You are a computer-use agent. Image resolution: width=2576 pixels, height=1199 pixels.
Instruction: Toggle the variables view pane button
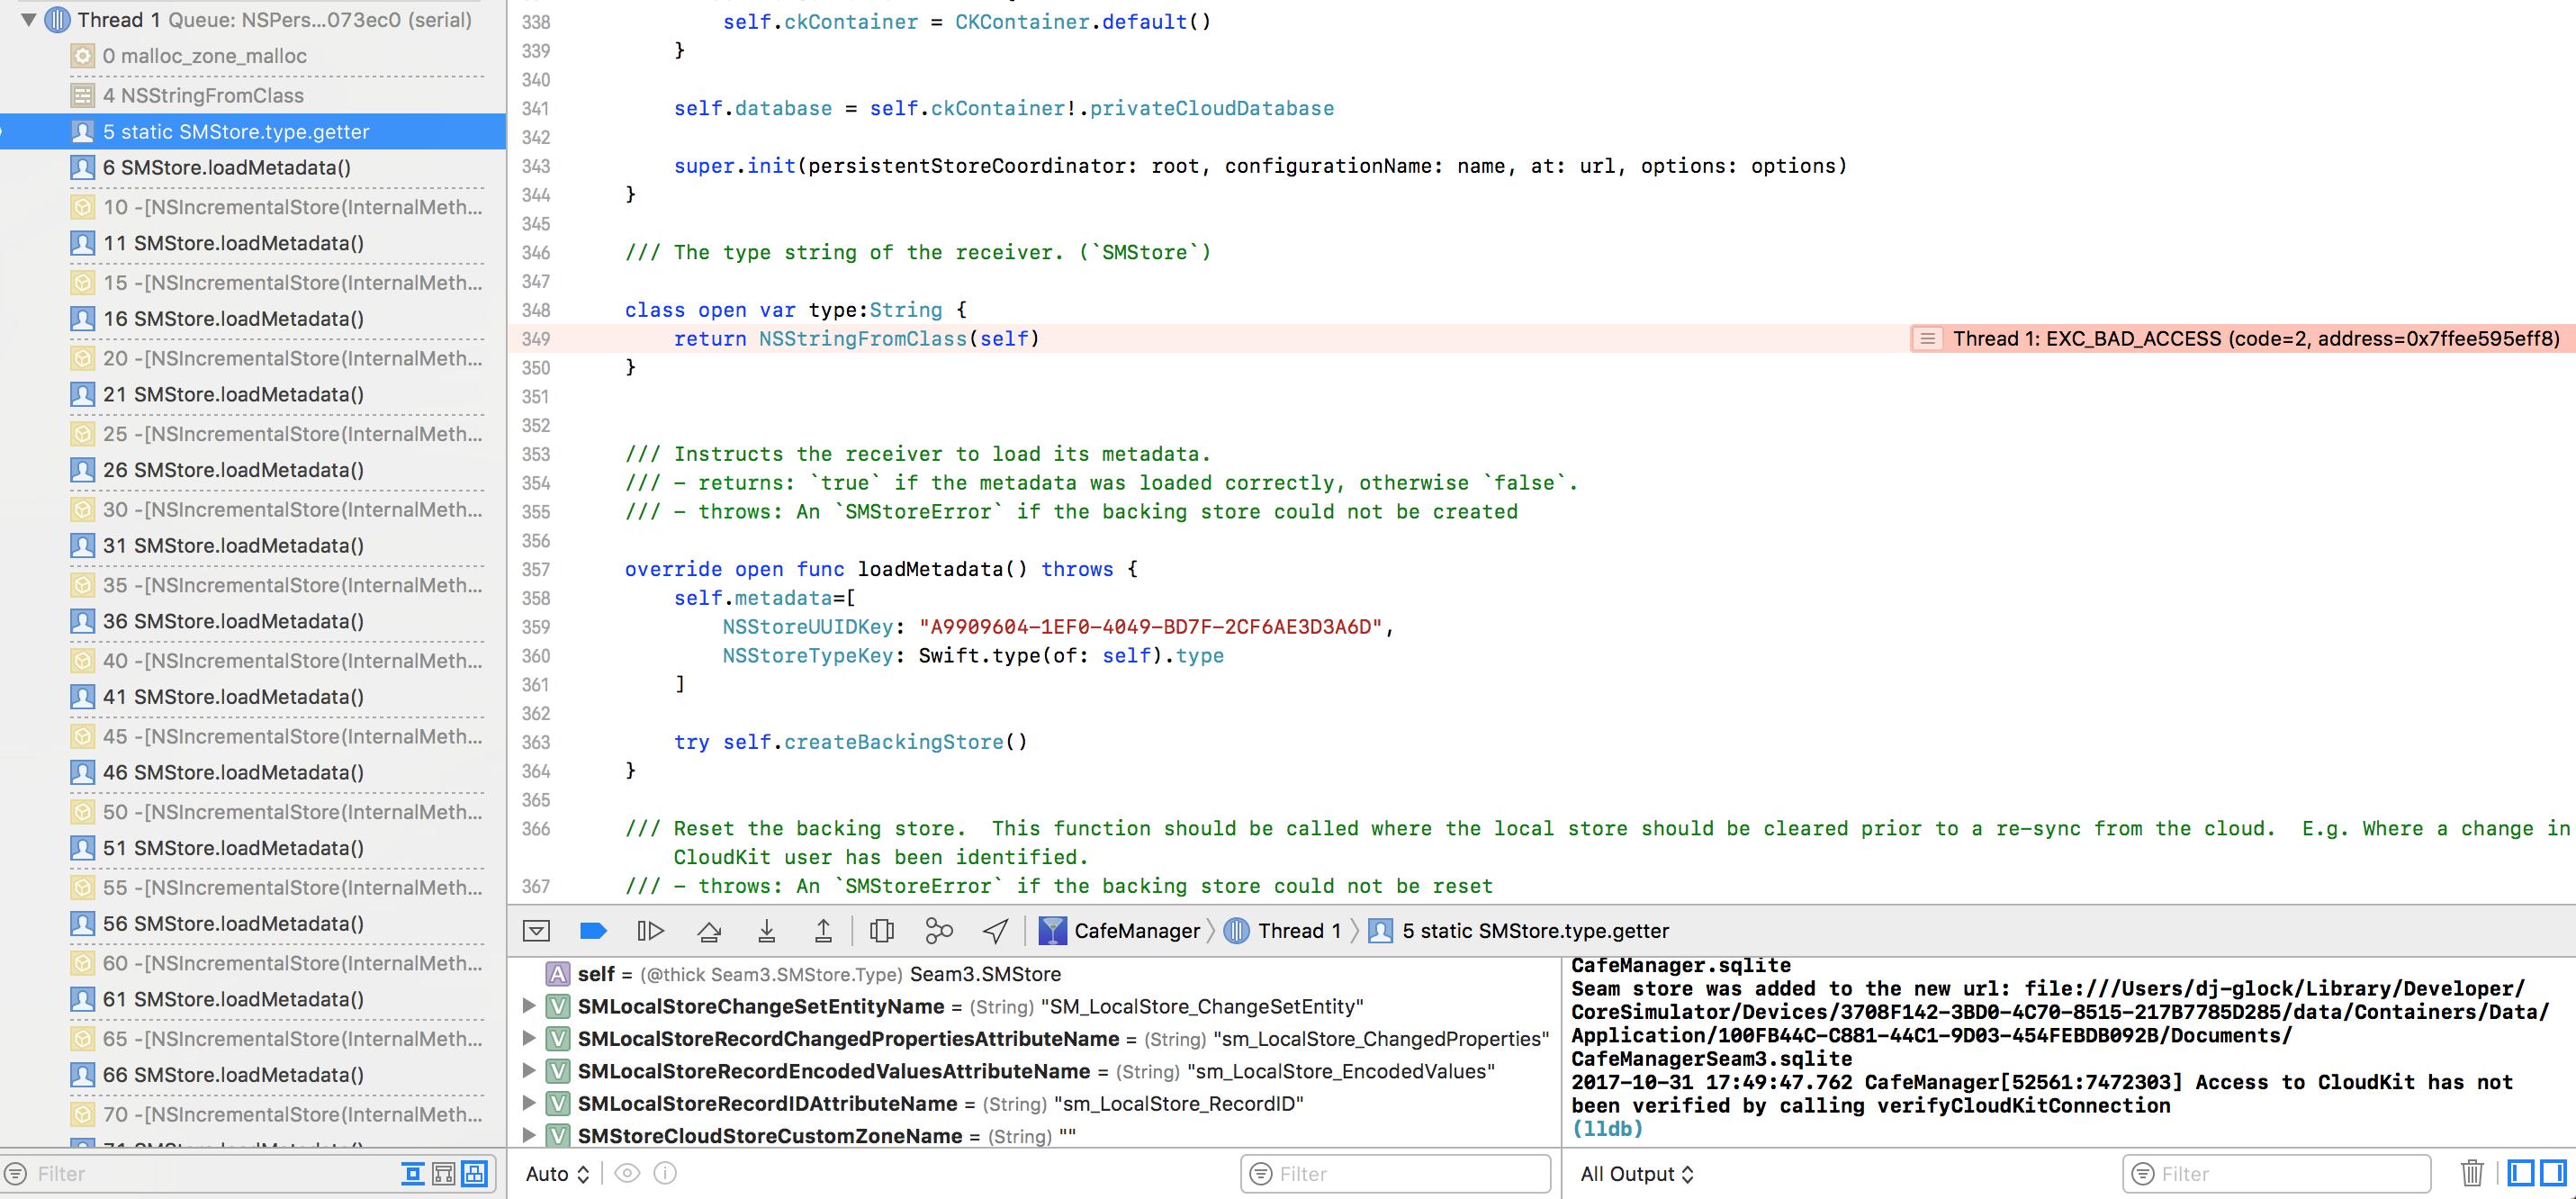(x=2520, y=1173)
